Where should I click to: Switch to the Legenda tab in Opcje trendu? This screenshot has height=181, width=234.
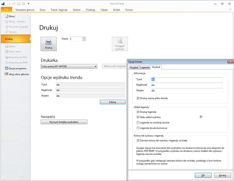[145, 67]
